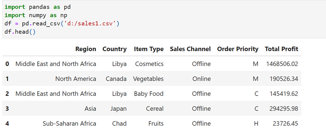
Task: Click the 23726.45 profit value
Action: pos(285,124)
